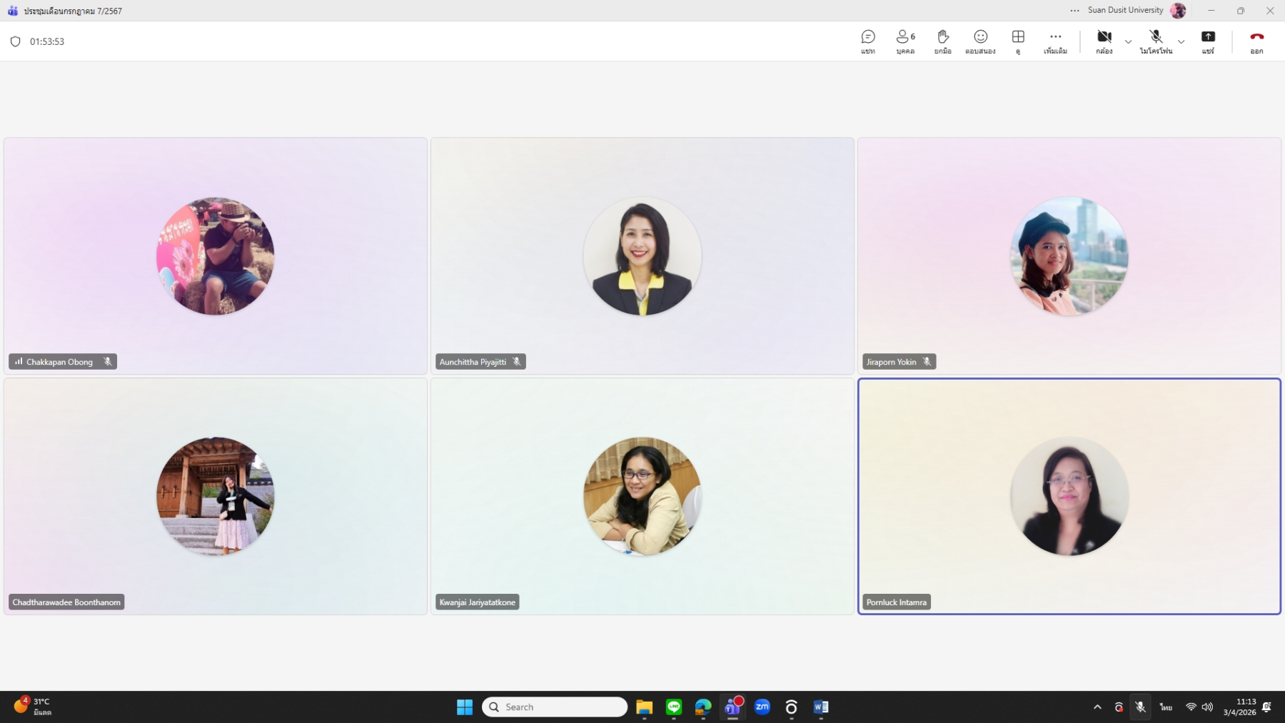Show hidden icons in the system tray
1285x723 pixels.
click(1097, 707)
